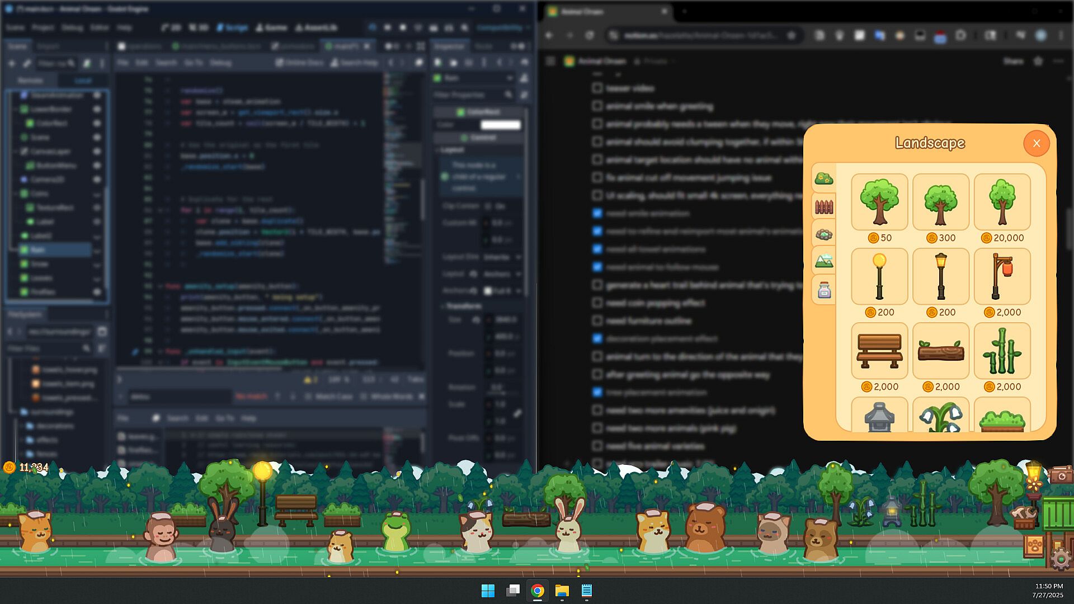Check the 'need furniture outline' checkbox
This screenshot has height=604, width=1074.
coord(597,321)
